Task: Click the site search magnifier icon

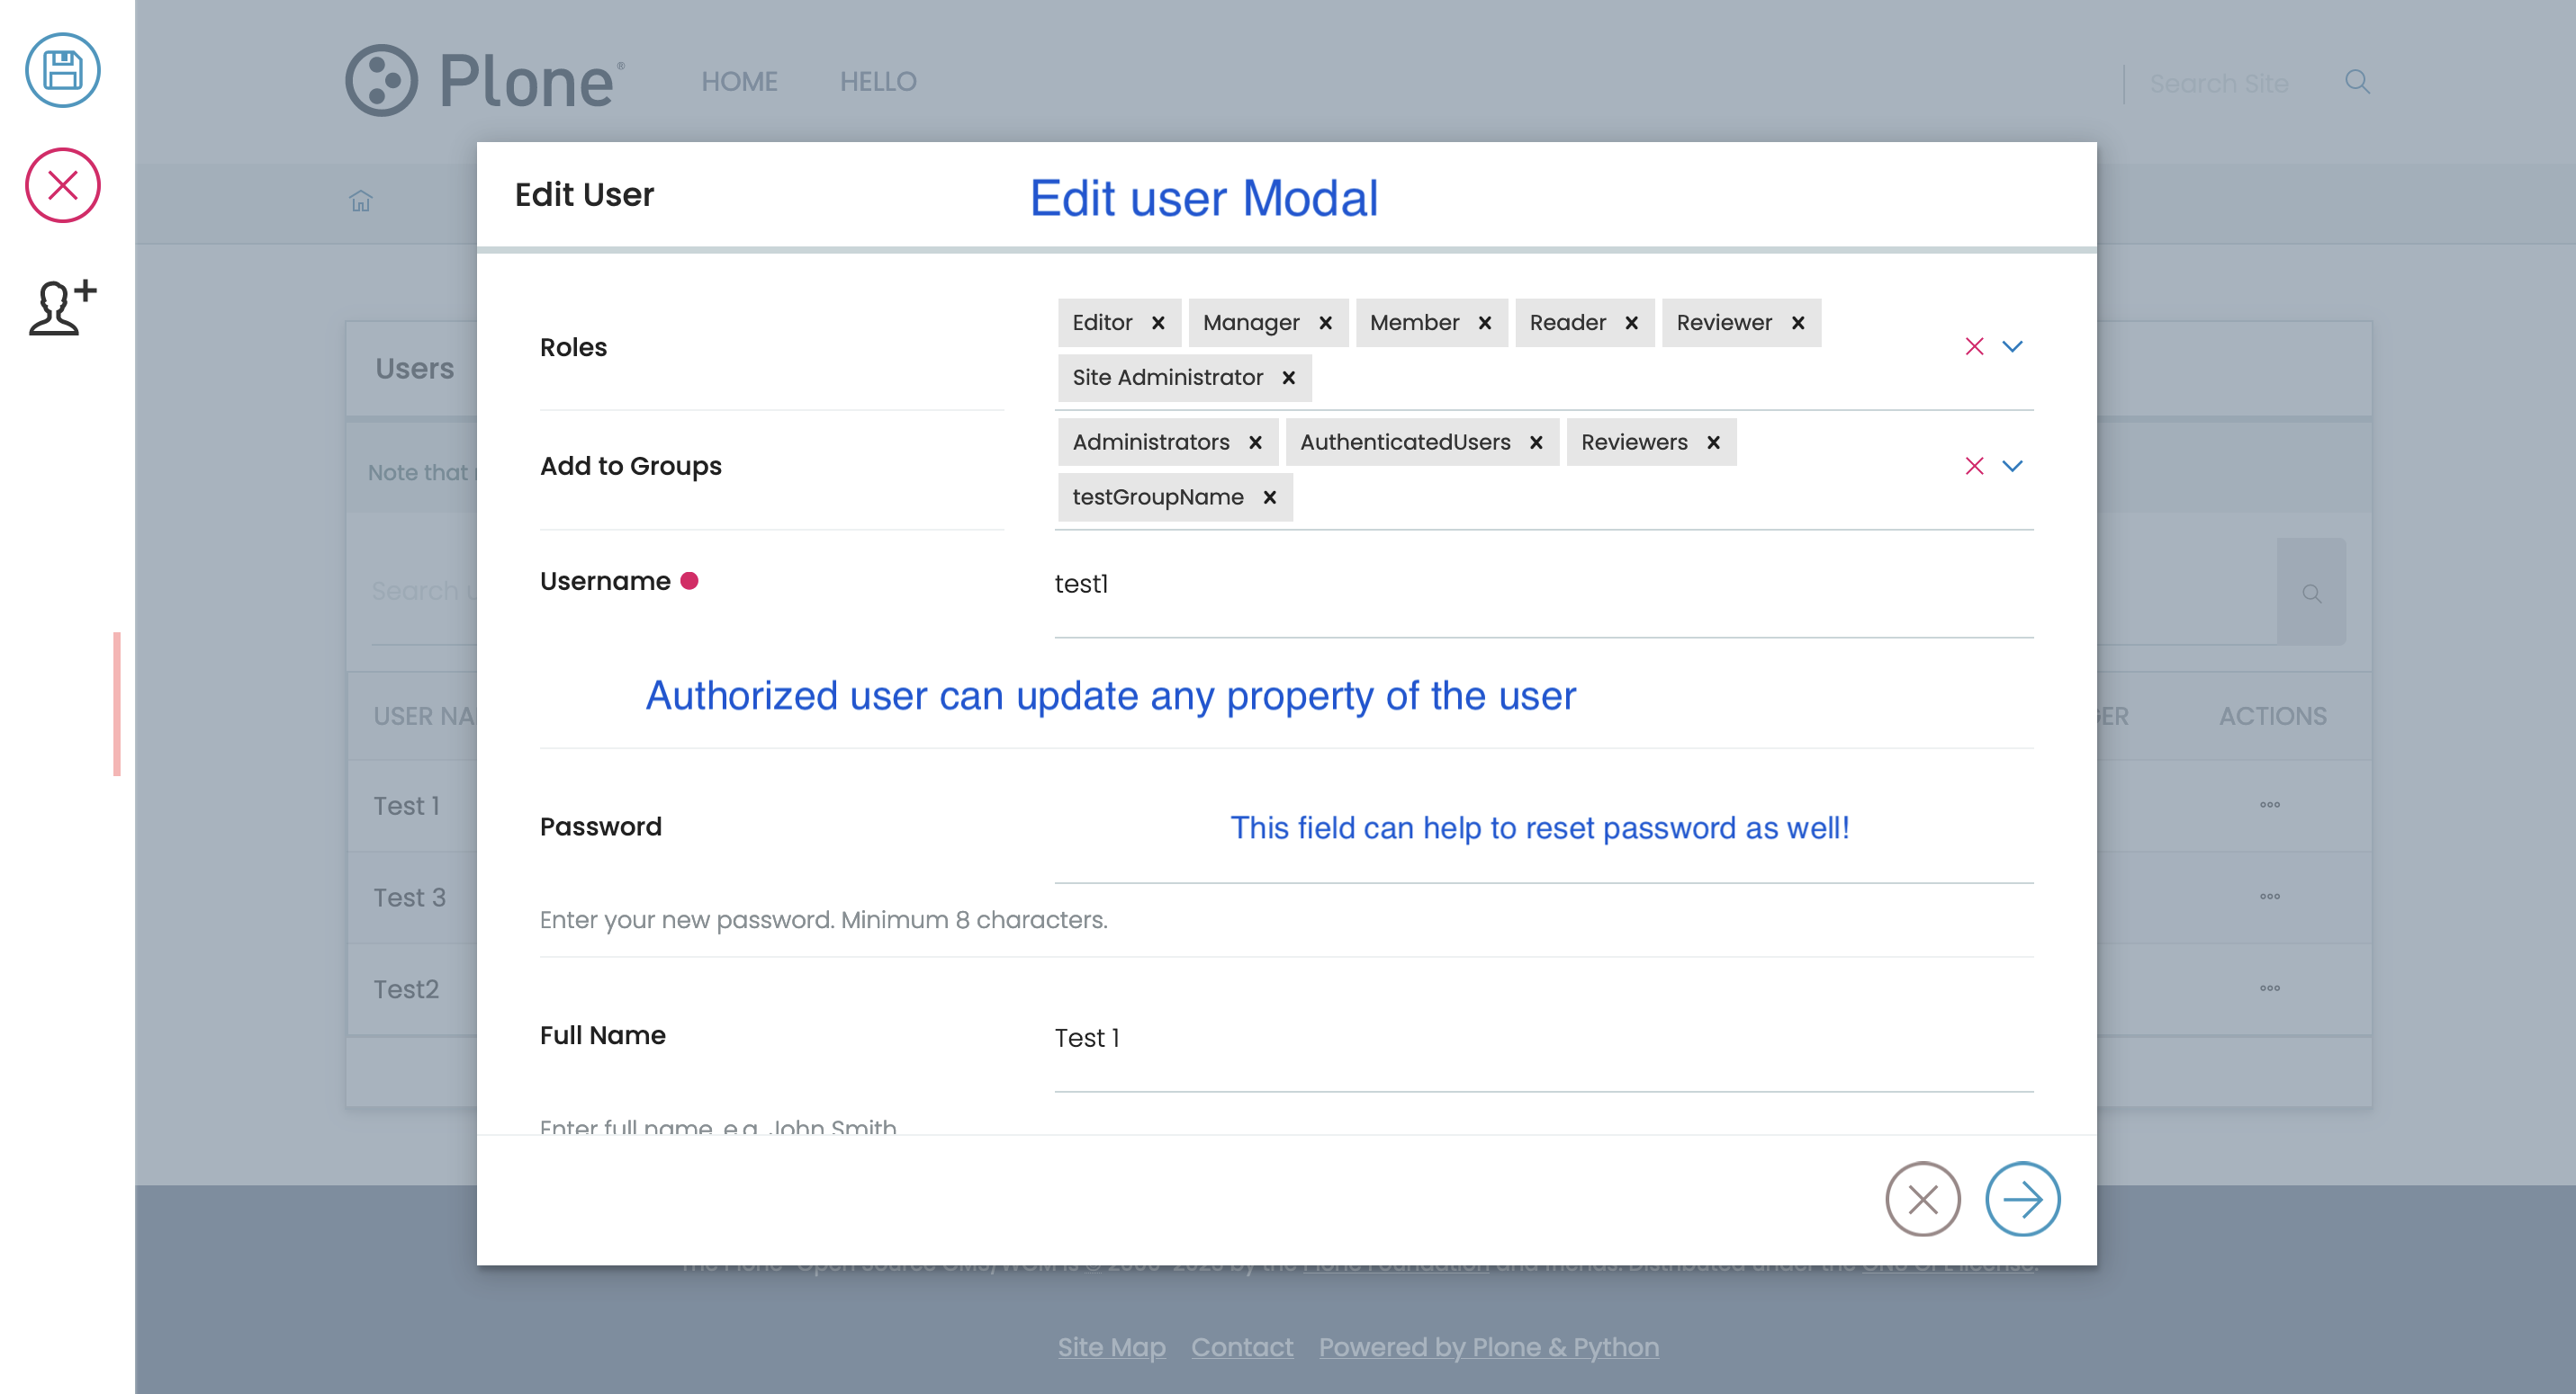Action: coord(2357,82)
